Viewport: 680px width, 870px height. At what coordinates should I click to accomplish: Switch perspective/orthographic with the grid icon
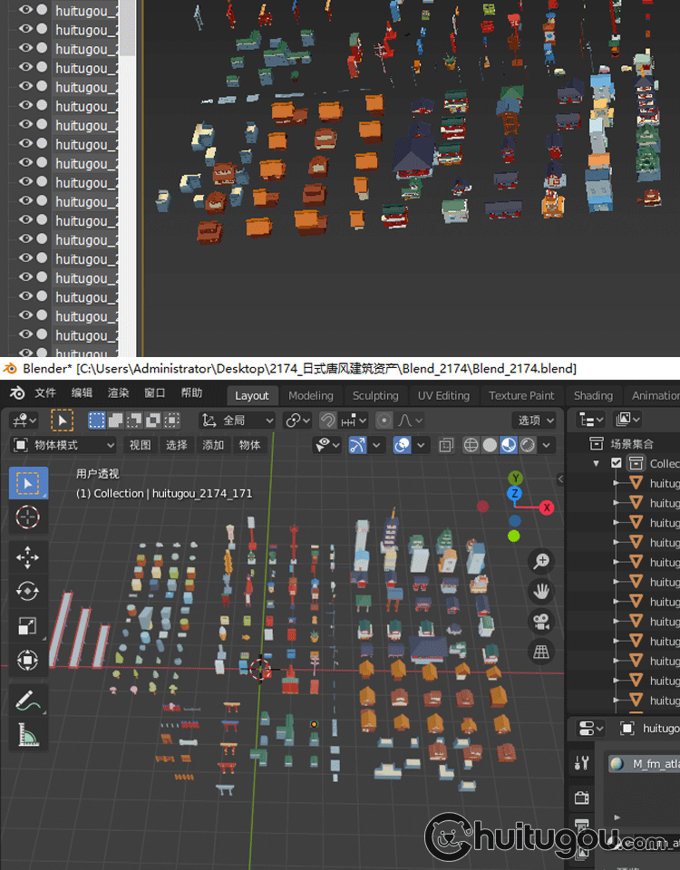tap(541, 651)
